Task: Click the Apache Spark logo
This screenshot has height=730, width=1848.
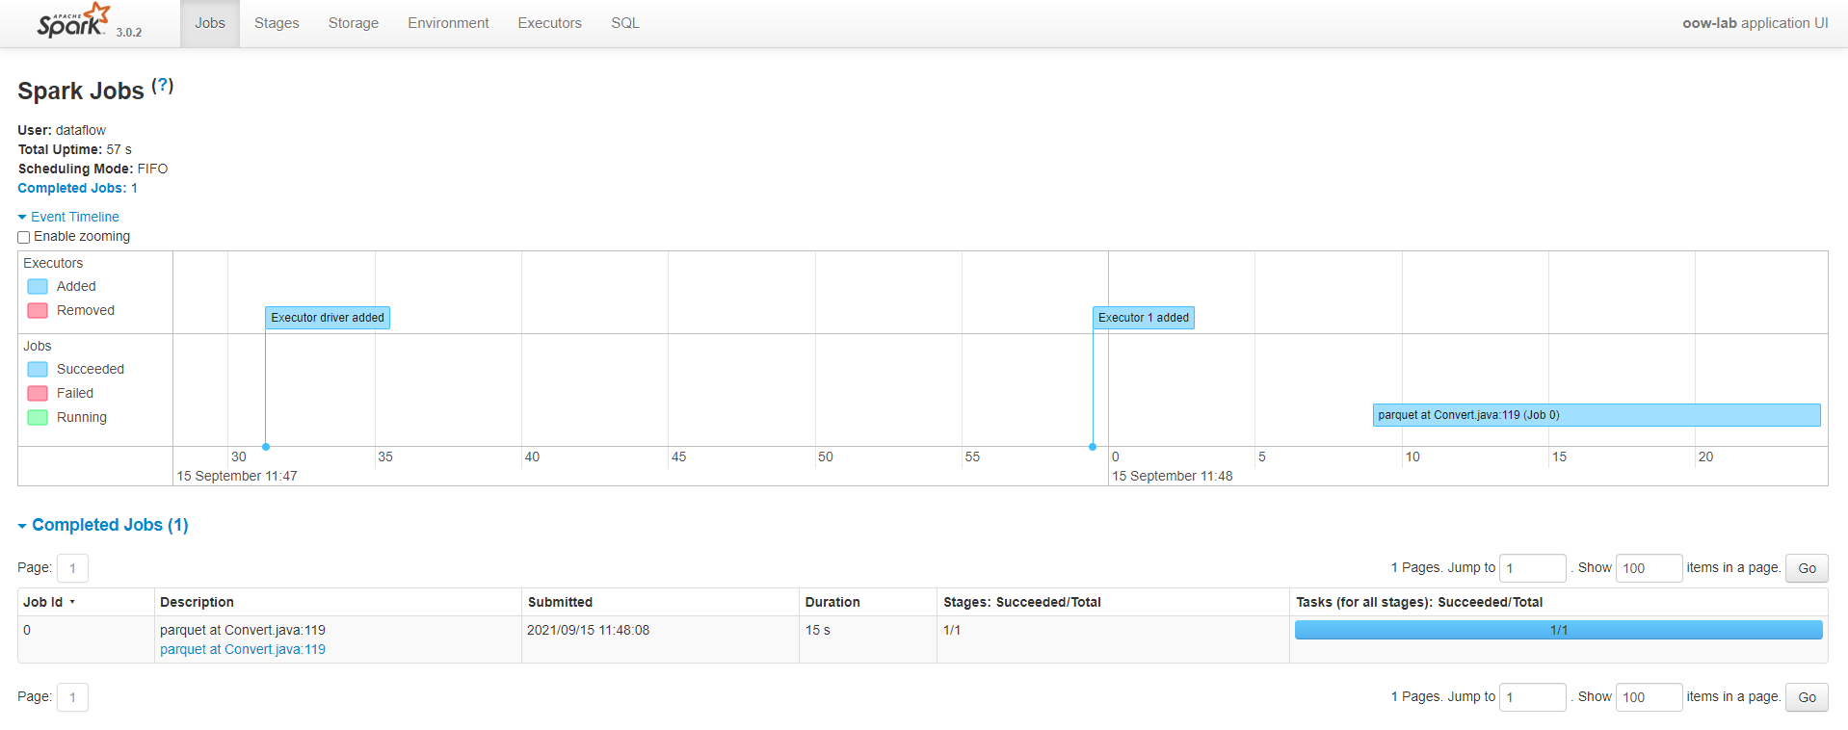Action: click(x=74, y=21)
